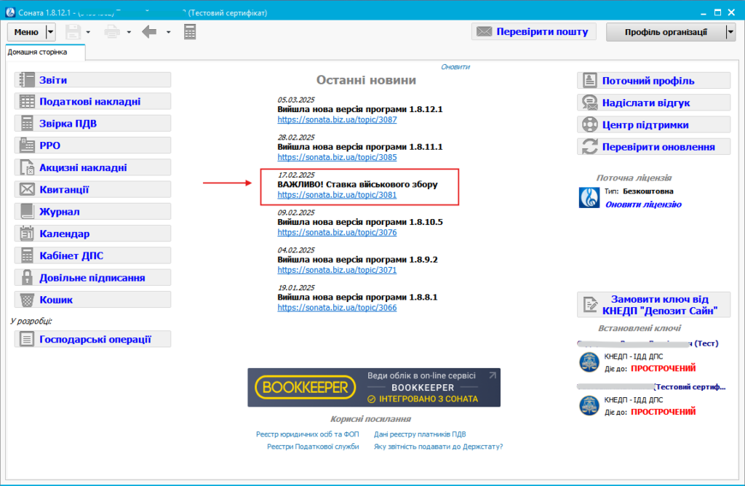Expand the Меню dropdown arrow

coord(50,32)
